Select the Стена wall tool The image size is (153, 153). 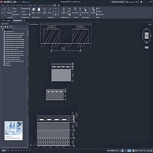pos(15,9)
